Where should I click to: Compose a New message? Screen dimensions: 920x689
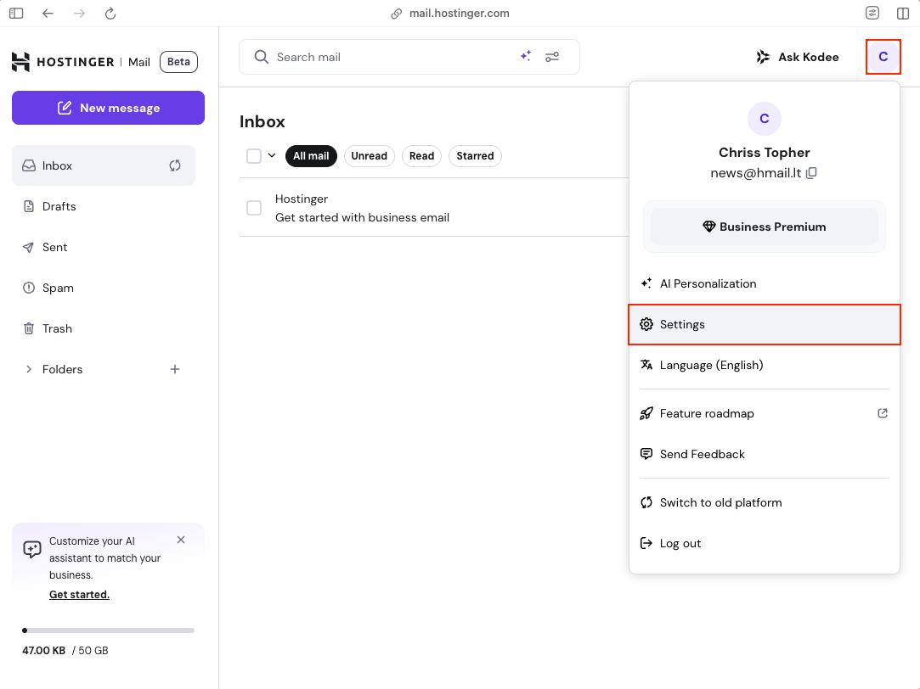pyautogui.click(x=108, y=108)
